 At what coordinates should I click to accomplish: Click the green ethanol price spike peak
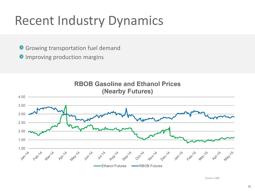coord(66,105)
